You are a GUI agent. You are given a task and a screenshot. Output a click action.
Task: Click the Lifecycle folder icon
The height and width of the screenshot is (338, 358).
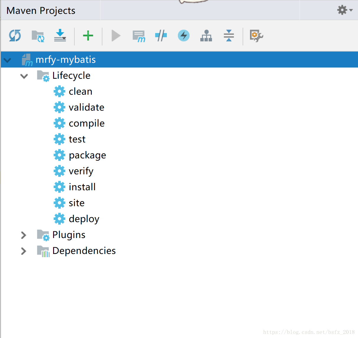click(x=43, y=76)
